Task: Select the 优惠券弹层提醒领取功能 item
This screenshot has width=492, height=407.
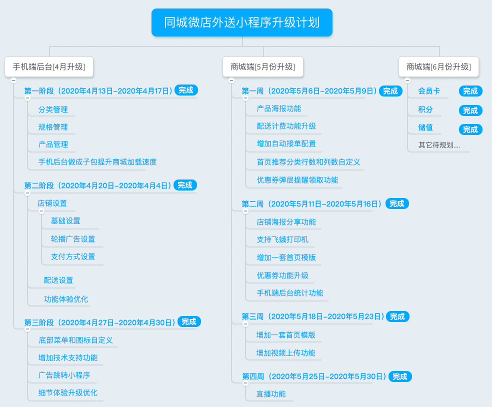Action: [297, 180]
